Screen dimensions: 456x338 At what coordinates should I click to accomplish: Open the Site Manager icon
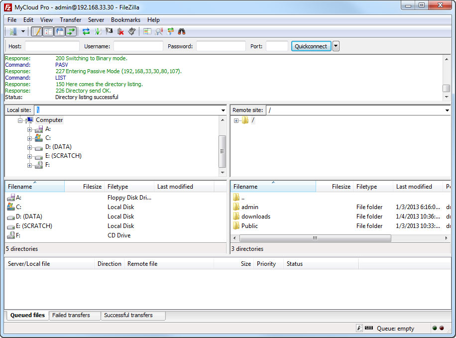pyautogui.click(x=12, y=31)
